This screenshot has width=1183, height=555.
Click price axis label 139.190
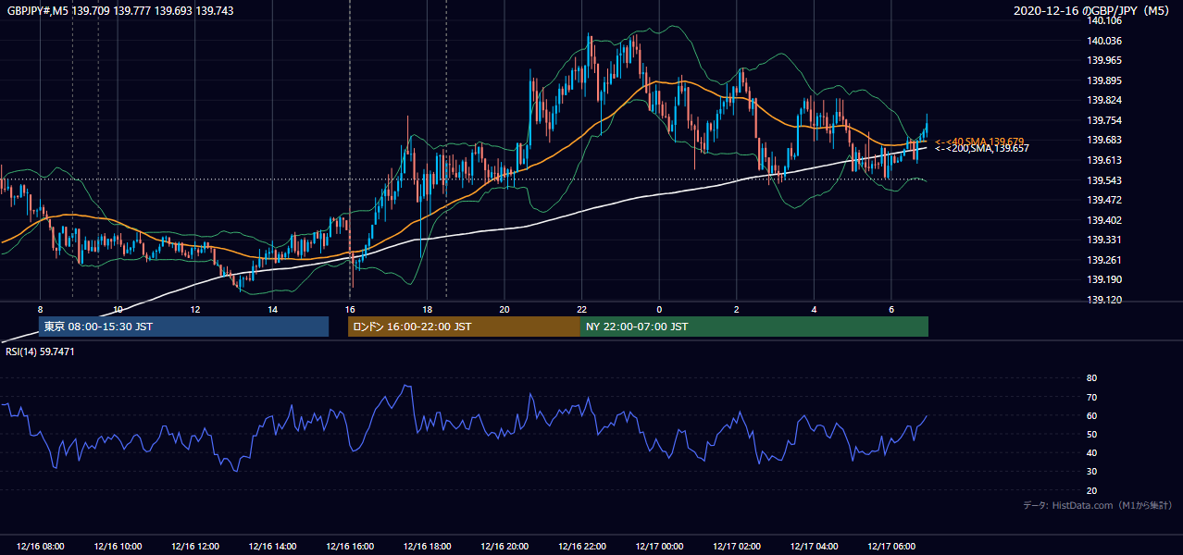click(1106, 279)
